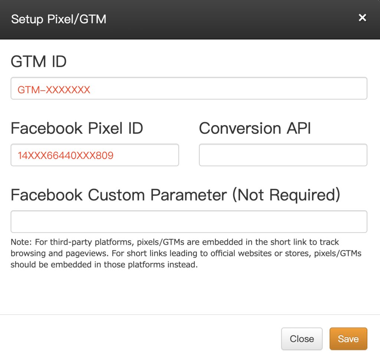
Task: Click inside the empty Conversion API field
Action: 283,155
